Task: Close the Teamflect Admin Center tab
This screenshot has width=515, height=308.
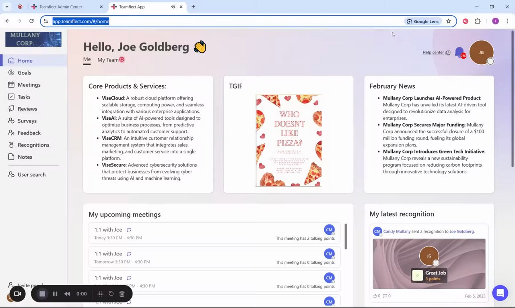Action: click(x=101, y=7)
